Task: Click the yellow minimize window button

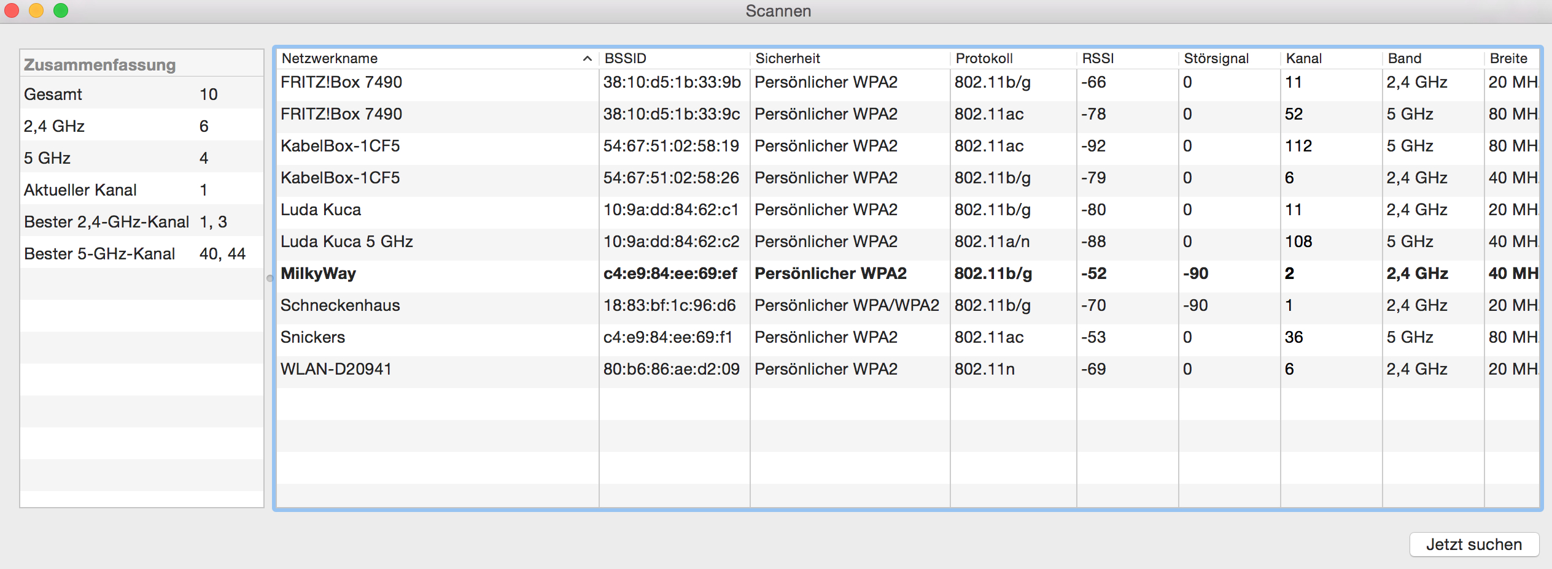Action: 36,10
